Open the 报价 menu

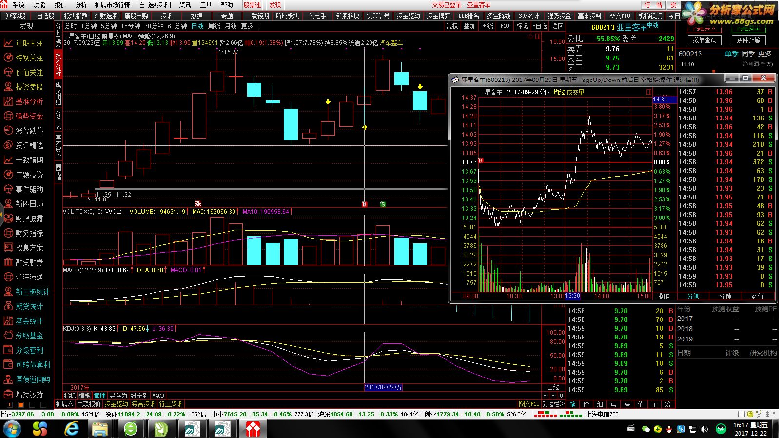point(60,5)
